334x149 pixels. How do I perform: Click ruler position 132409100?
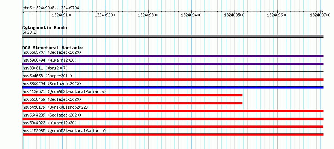62,15
